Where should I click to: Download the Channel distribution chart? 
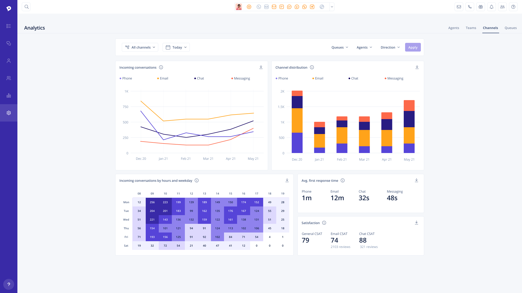(x=417, y=67)
